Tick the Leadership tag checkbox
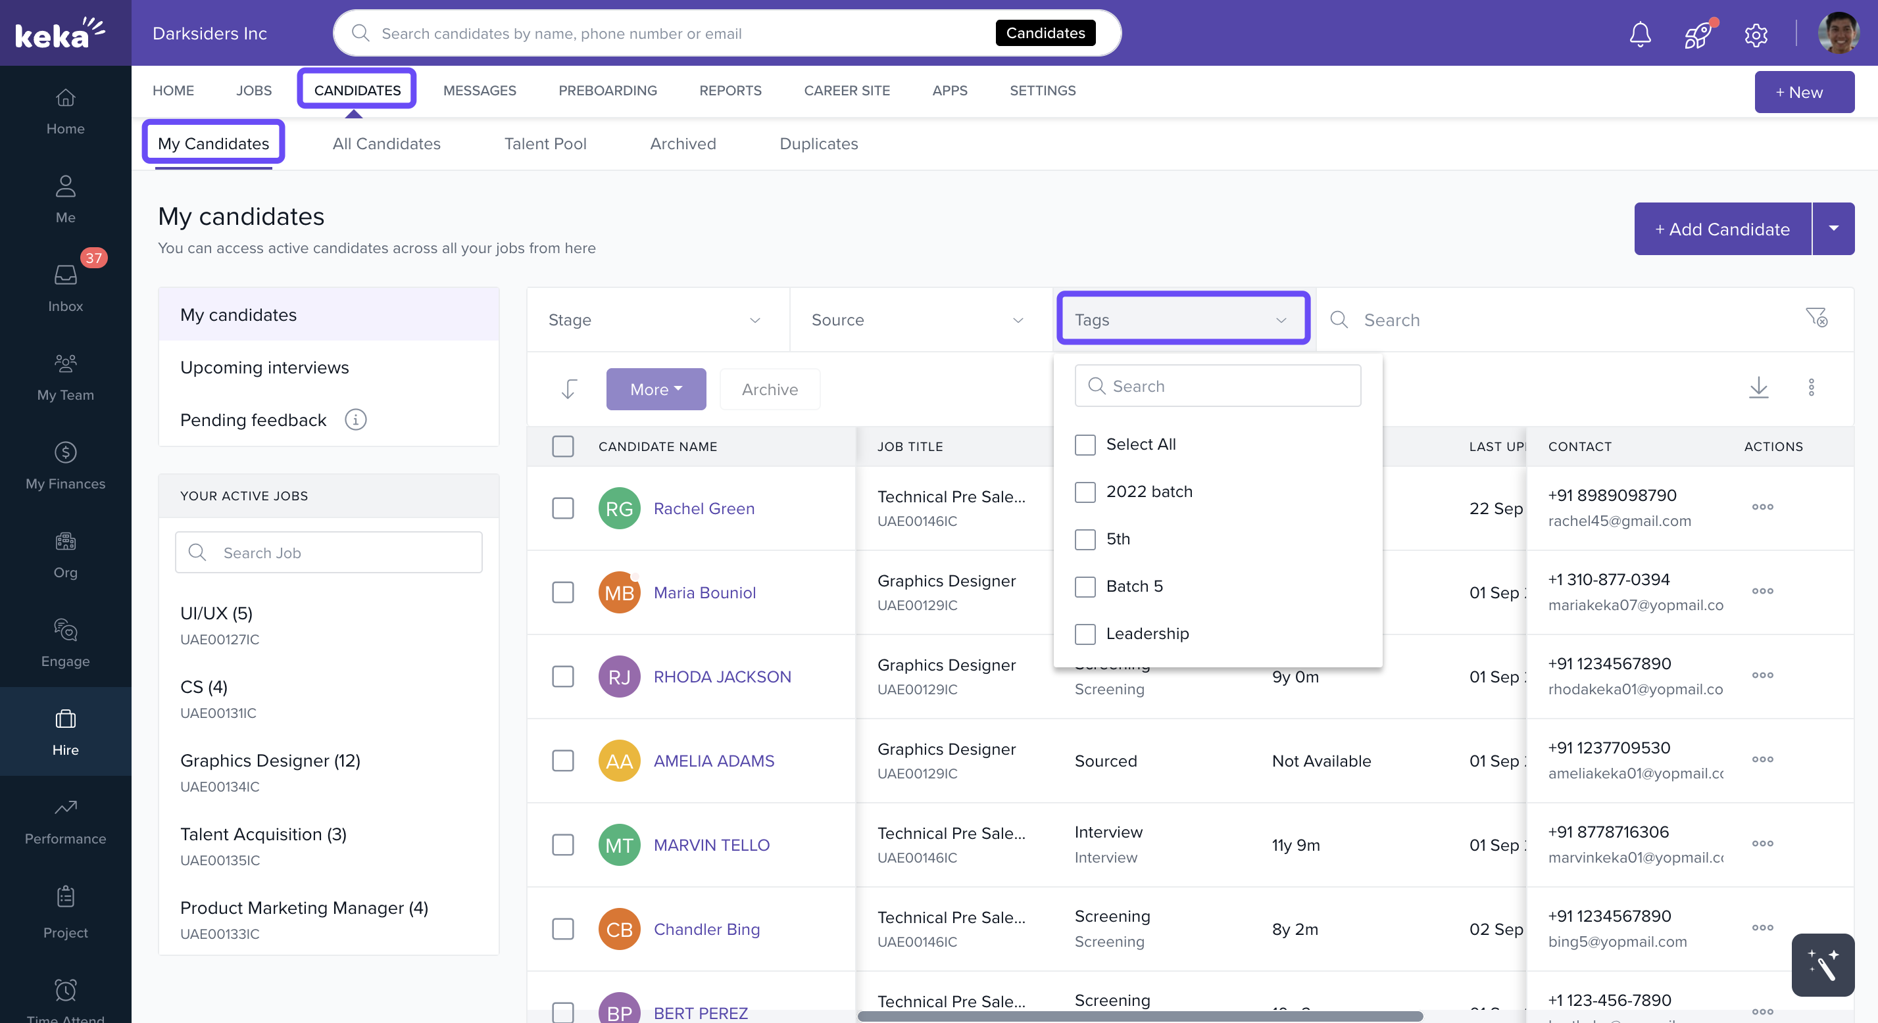Screen dimensions: 1878x1023 [1085, 634]
